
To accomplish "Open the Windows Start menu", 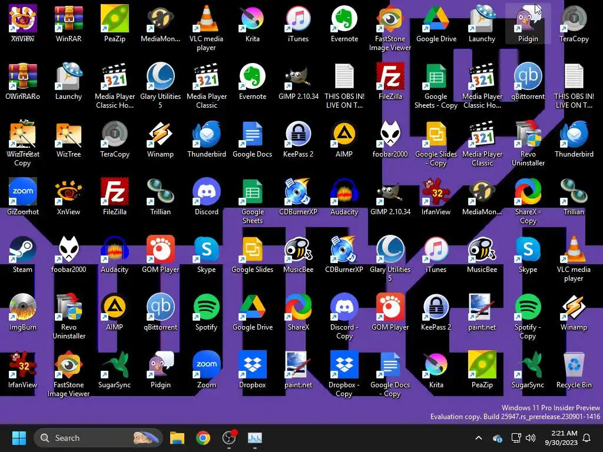I will [x=19, y=438].
